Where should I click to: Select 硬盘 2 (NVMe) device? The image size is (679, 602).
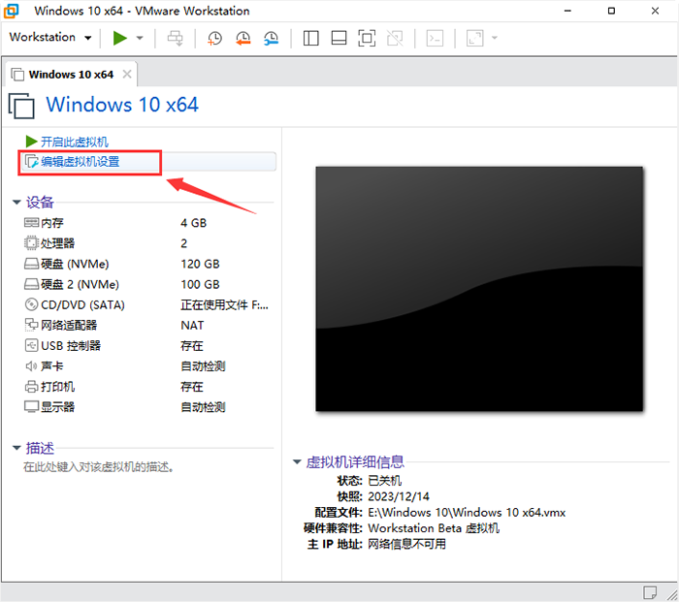(147, 284)
